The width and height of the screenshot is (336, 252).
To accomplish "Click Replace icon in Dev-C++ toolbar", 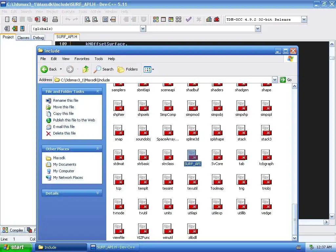I will click(x=95, y=19).
